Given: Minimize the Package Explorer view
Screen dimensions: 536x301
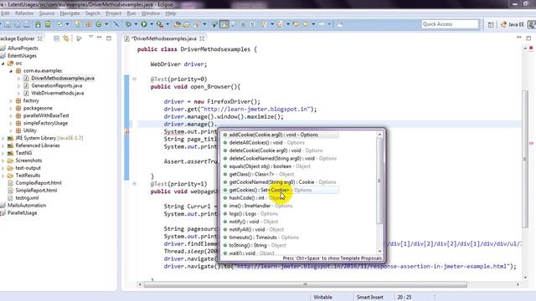Looking at the screenshot, I should pyautogui.click(x=99, y=38).
